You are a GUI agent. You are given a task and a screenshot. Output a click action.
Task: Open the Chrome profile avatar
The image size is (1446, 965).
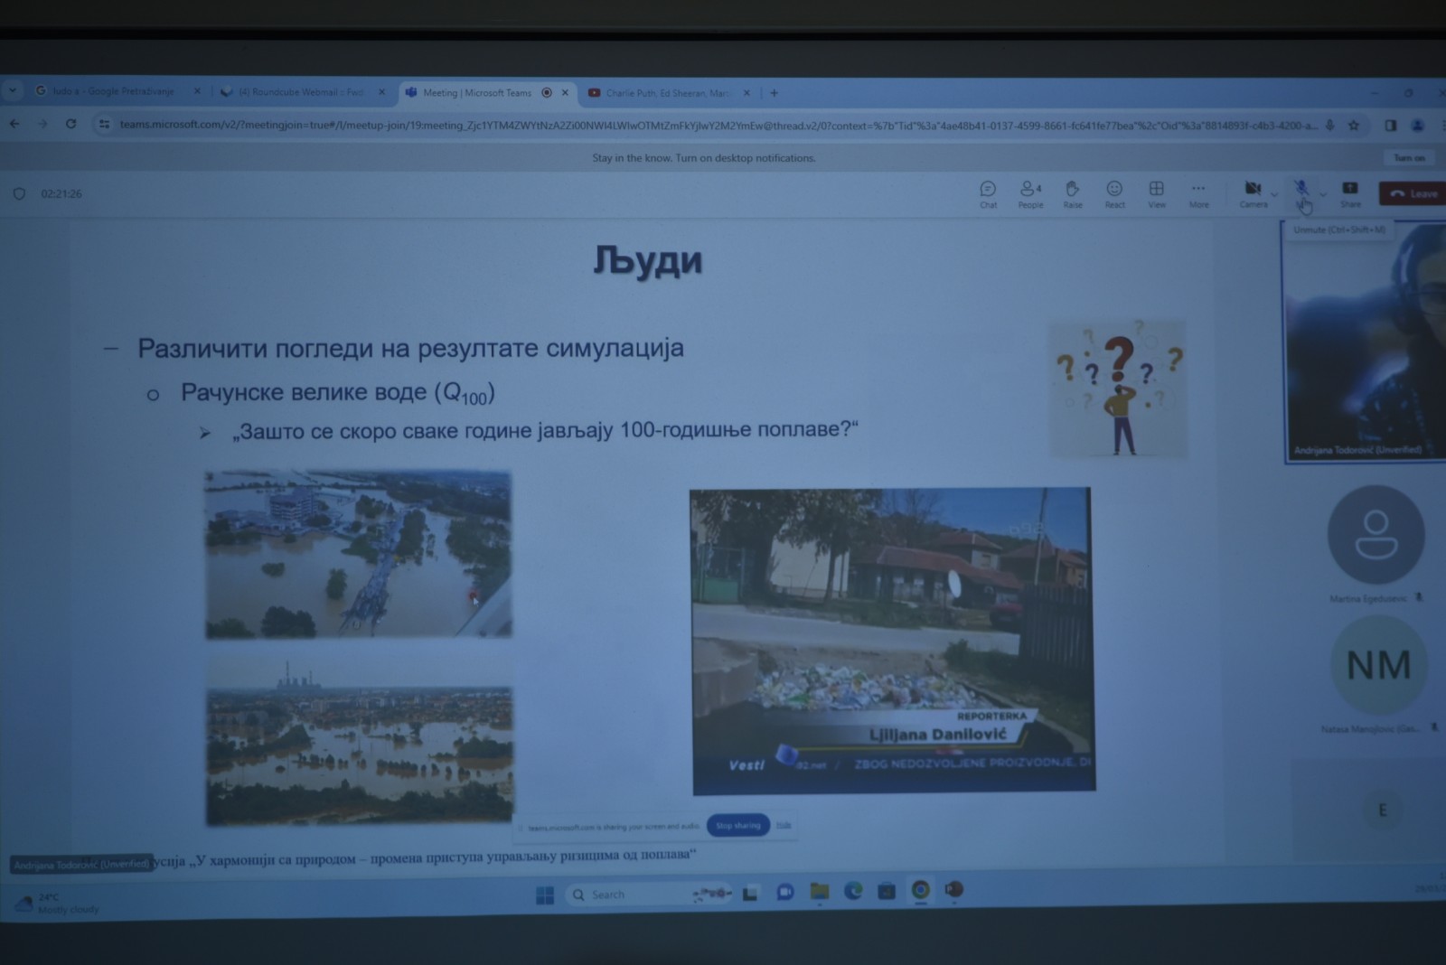click(x=1418, y=126)
